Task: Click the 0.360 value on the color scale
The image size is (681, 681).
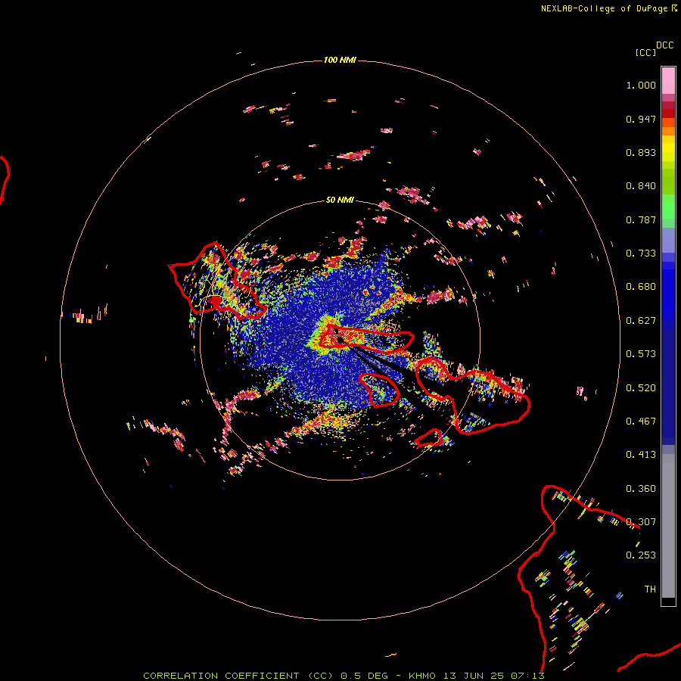Action: (x=641, y=489)
